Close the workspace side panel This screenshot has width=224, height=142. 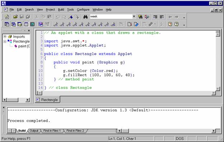click(29, 30)
